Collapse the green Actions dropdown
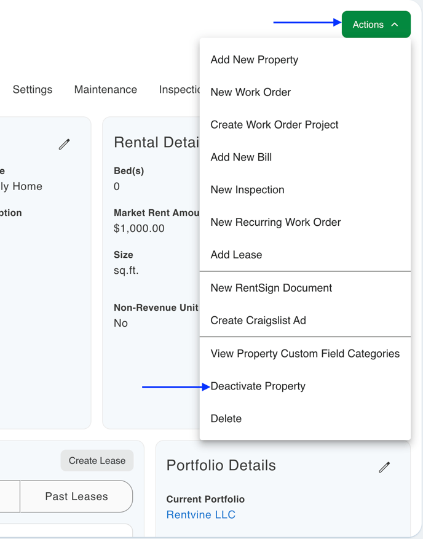The height and width of the screenshot is (539, 423). (376, 25)
